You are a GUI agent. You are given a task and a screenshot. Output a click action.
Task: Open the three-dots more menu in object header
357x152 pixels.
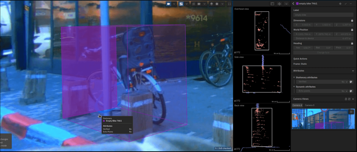point(351,4)
